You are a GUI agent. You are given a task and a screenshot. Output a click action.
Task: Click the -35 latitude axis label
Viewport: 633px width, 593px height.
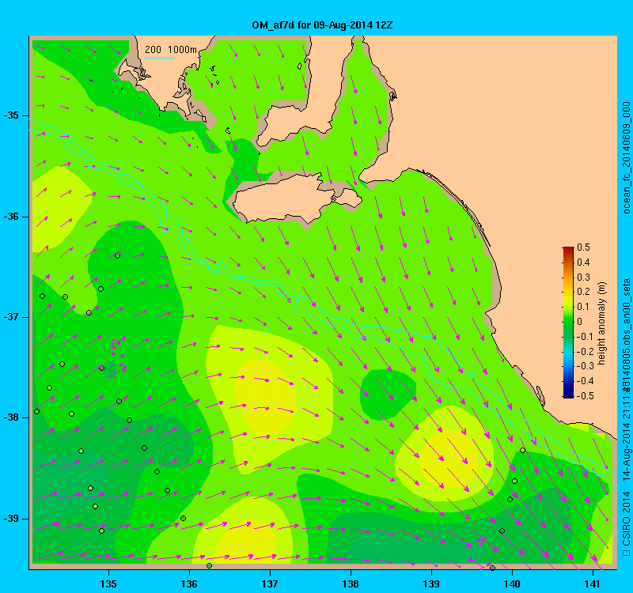(11, 115)
